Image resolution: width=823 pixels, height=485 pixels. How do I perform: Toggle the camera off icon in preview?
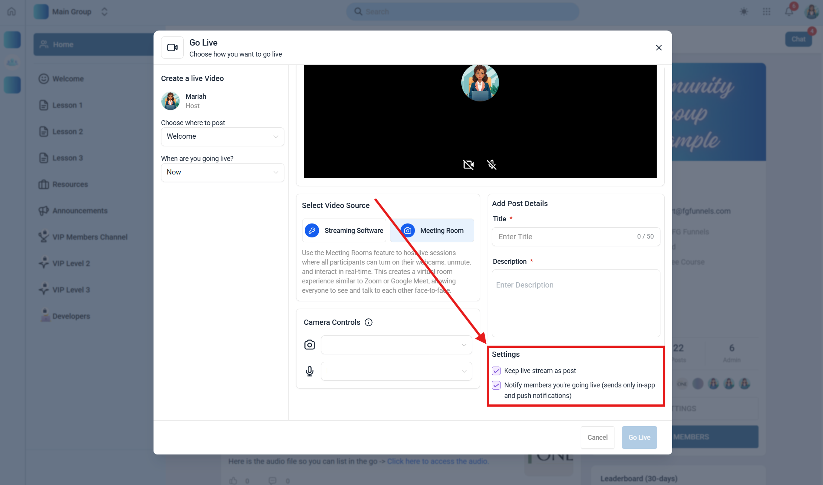tap(468, 165)
